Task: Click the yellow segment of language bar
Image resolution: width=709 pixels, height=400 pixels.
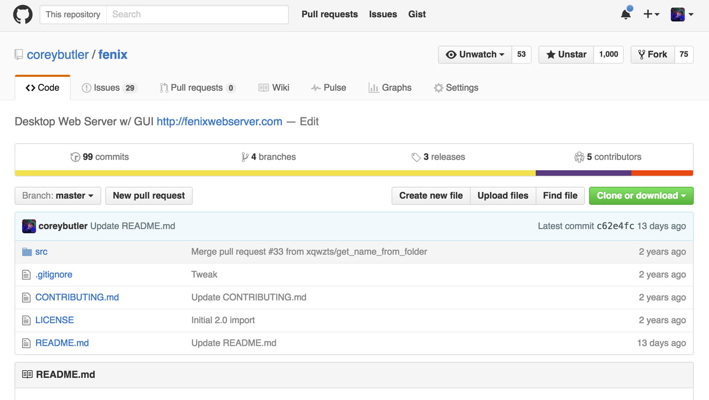Action: click(275, 173)
